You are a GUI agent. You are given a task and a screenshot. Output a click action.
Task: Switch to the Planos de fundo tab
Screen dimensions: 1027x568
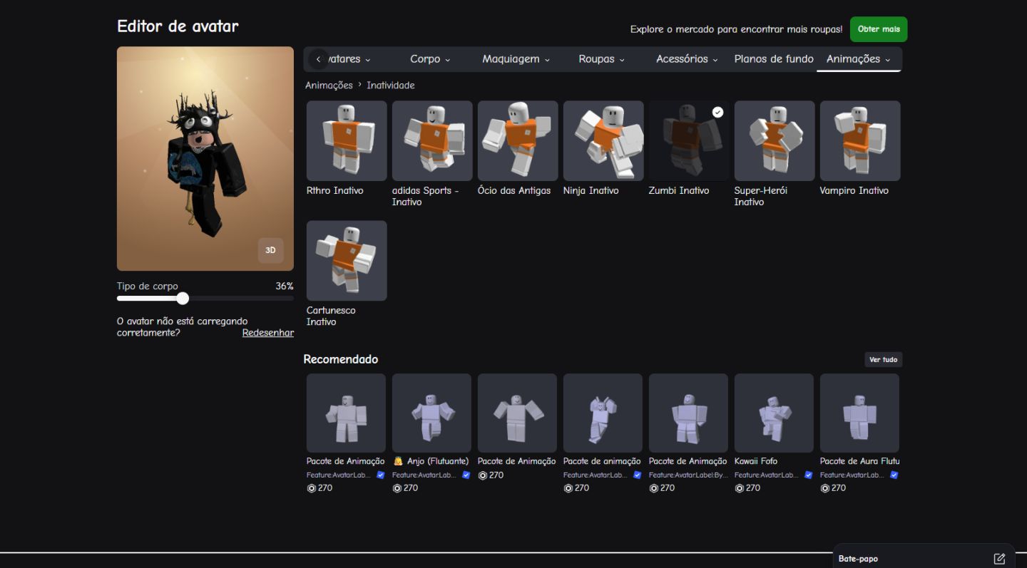click(x=774, y=59)
